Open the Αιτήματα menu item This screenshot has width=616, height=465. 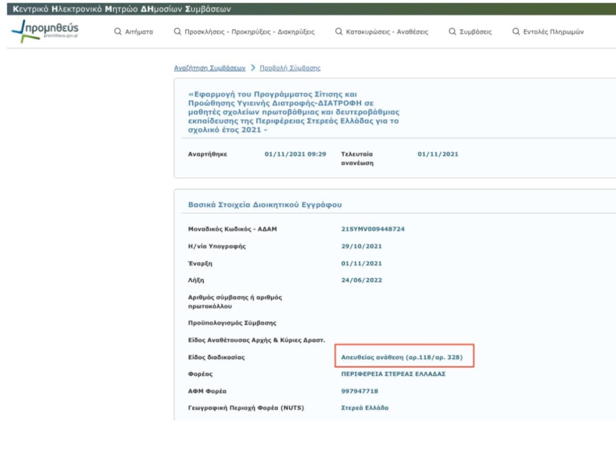[x=139, y=32]
